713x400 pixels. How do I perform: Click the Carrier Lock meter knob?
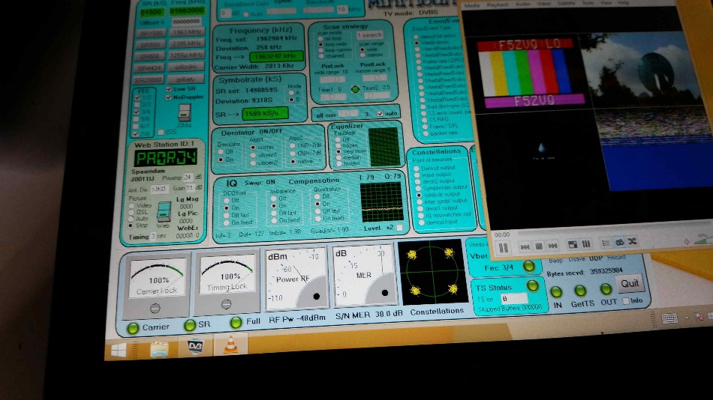[x=155, y=309]
